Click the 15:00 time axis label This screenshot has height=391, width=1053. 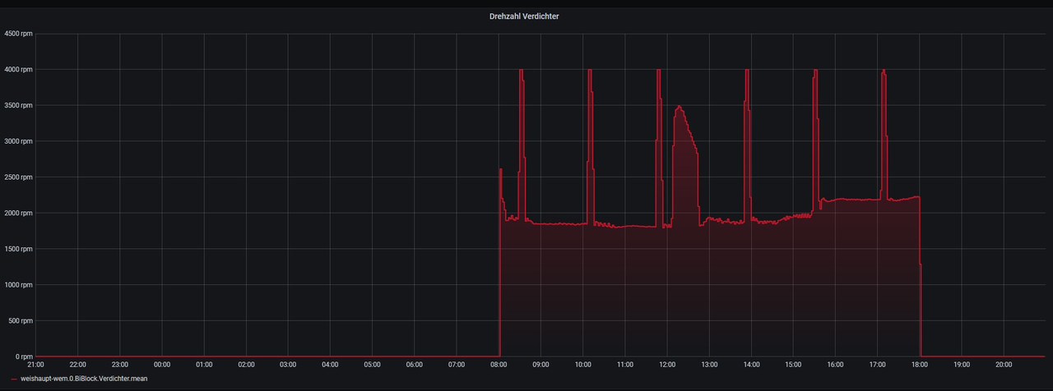[793, 364]
